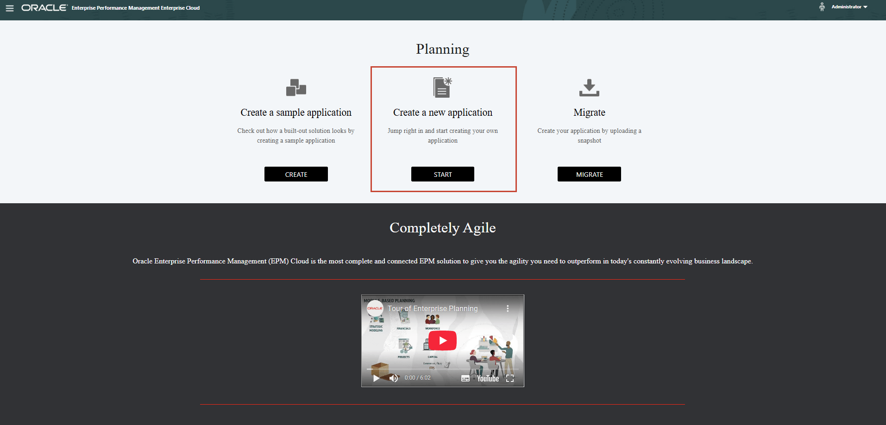This screenshot has width=886, height=425.
Task: Click the play icon in the video control bar
Action: (x=376, y=378)
